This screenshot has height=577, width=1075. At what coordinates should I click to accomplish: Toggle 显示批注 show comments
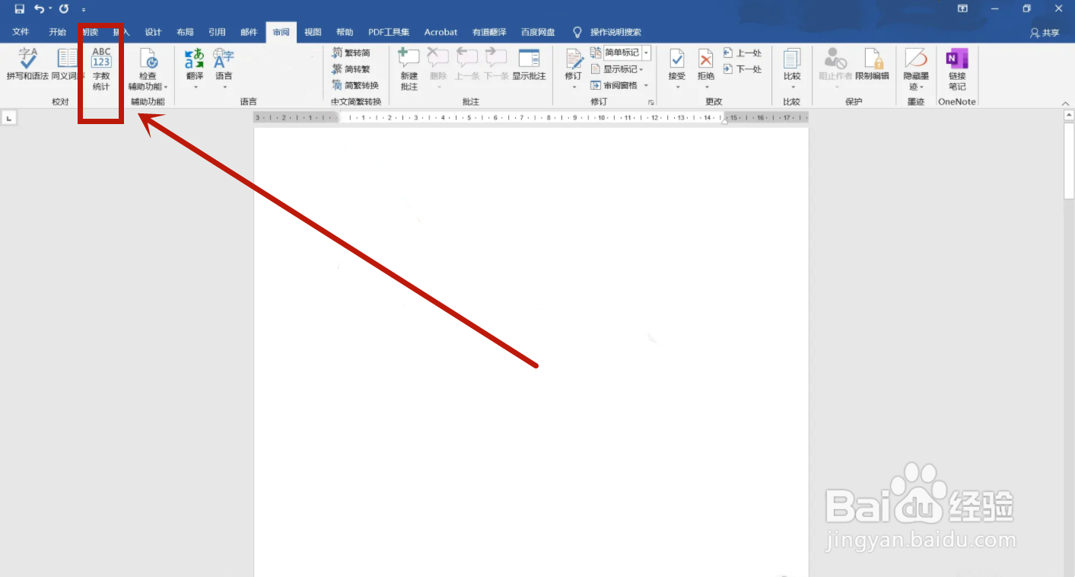(x=529, y=64)
